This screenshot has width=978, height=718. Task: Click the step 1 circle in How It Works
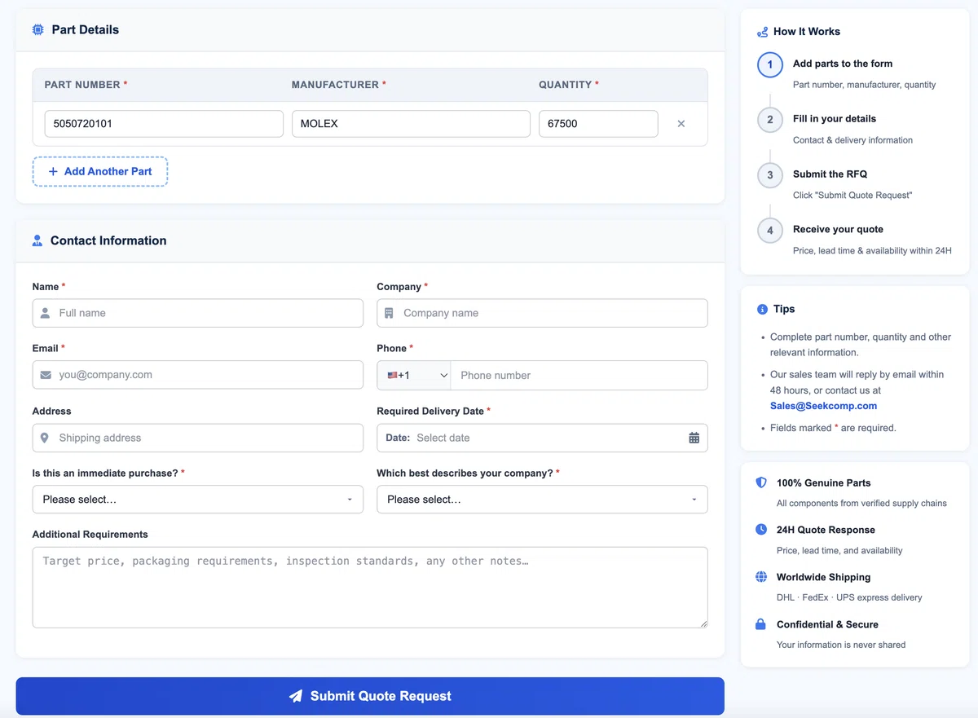pos(770,64)
